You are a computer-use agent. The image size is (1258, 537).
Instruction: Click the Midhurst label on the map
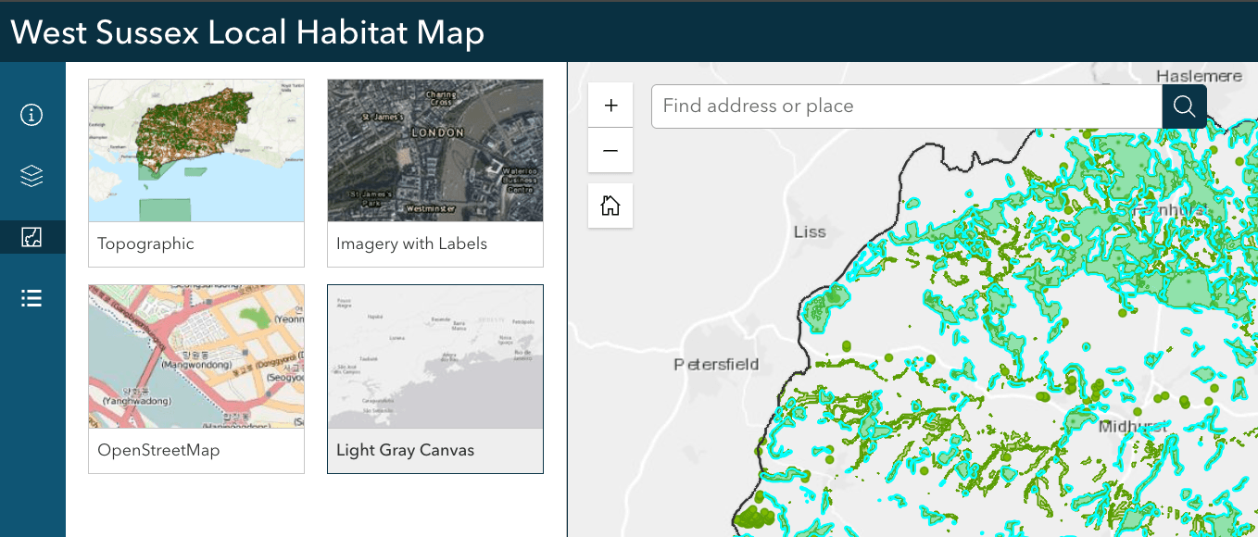(x=1134, y=427)
